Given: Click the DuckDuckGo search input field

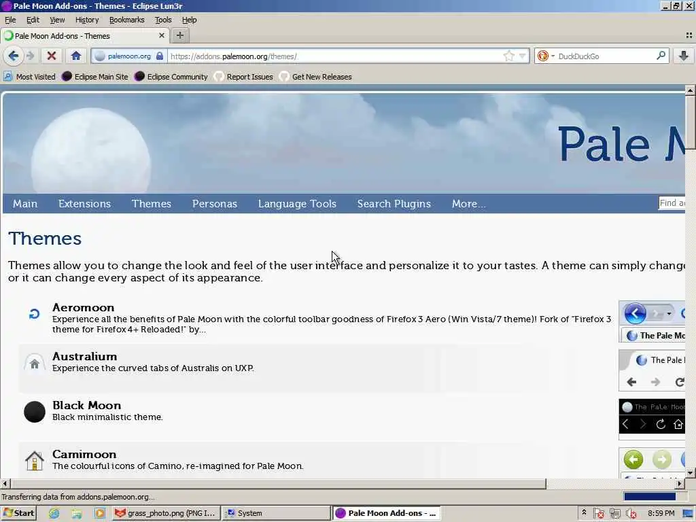Looking at the screenshot, I should (x=606, y=56).
